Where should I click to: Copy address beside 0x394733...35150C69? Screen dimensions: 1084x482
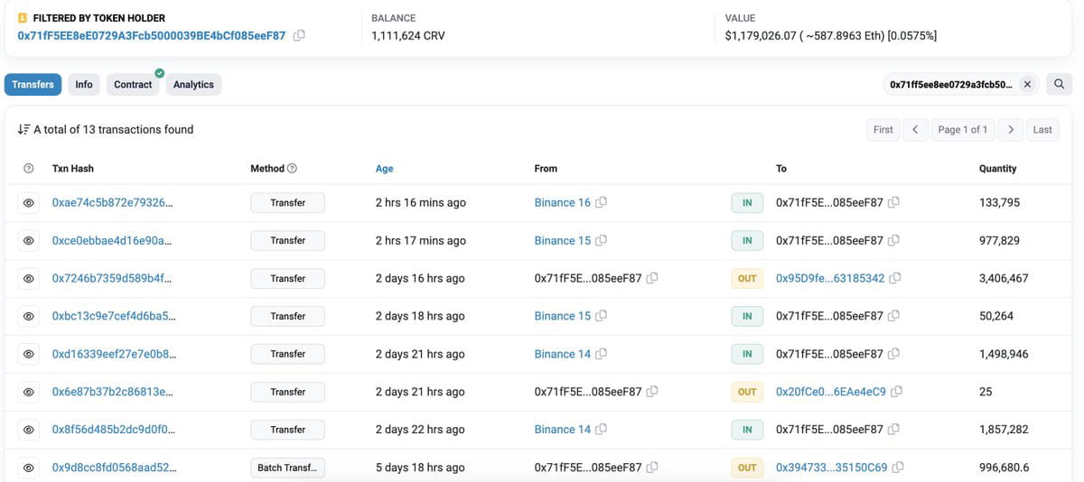point(898,468)
